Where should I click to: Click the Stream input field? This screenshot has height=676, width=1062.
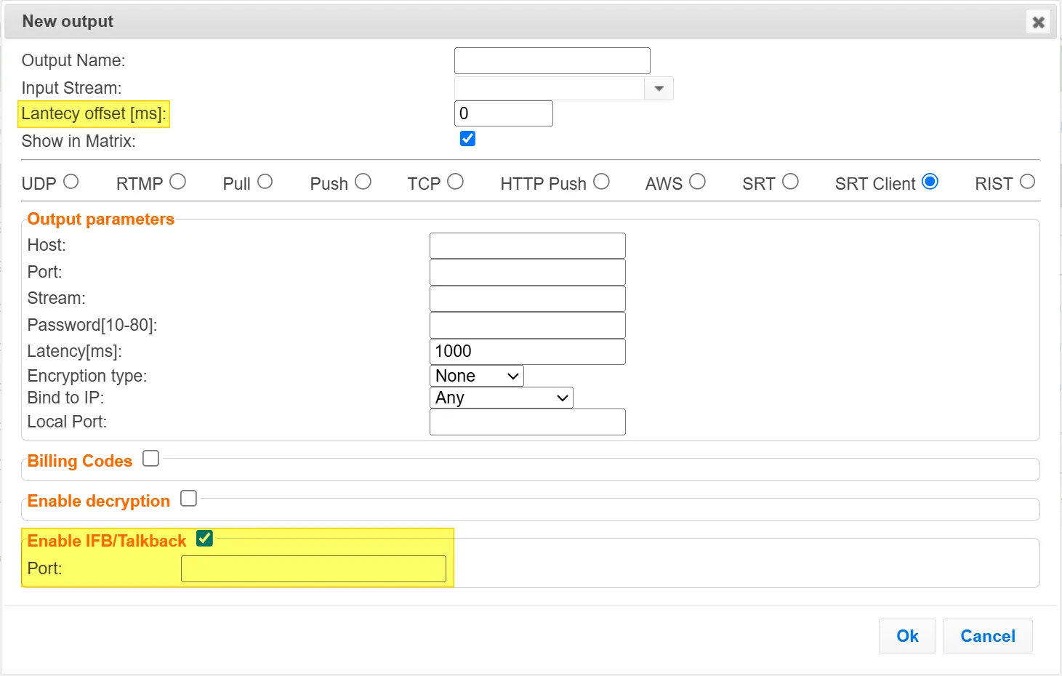[x=527, y=299]
